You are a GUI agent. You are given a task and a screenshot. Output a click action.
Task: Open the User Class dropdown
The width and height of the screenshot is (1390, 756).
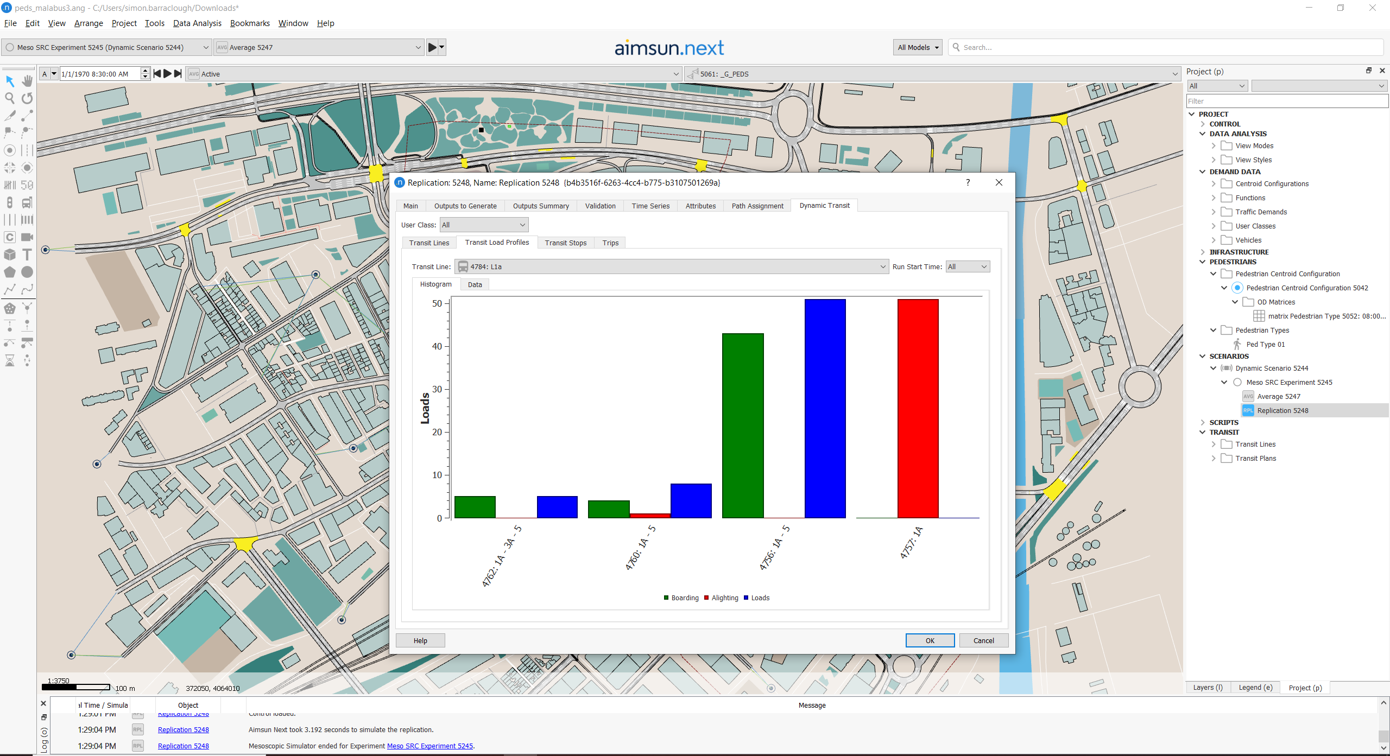coord(484,225)
